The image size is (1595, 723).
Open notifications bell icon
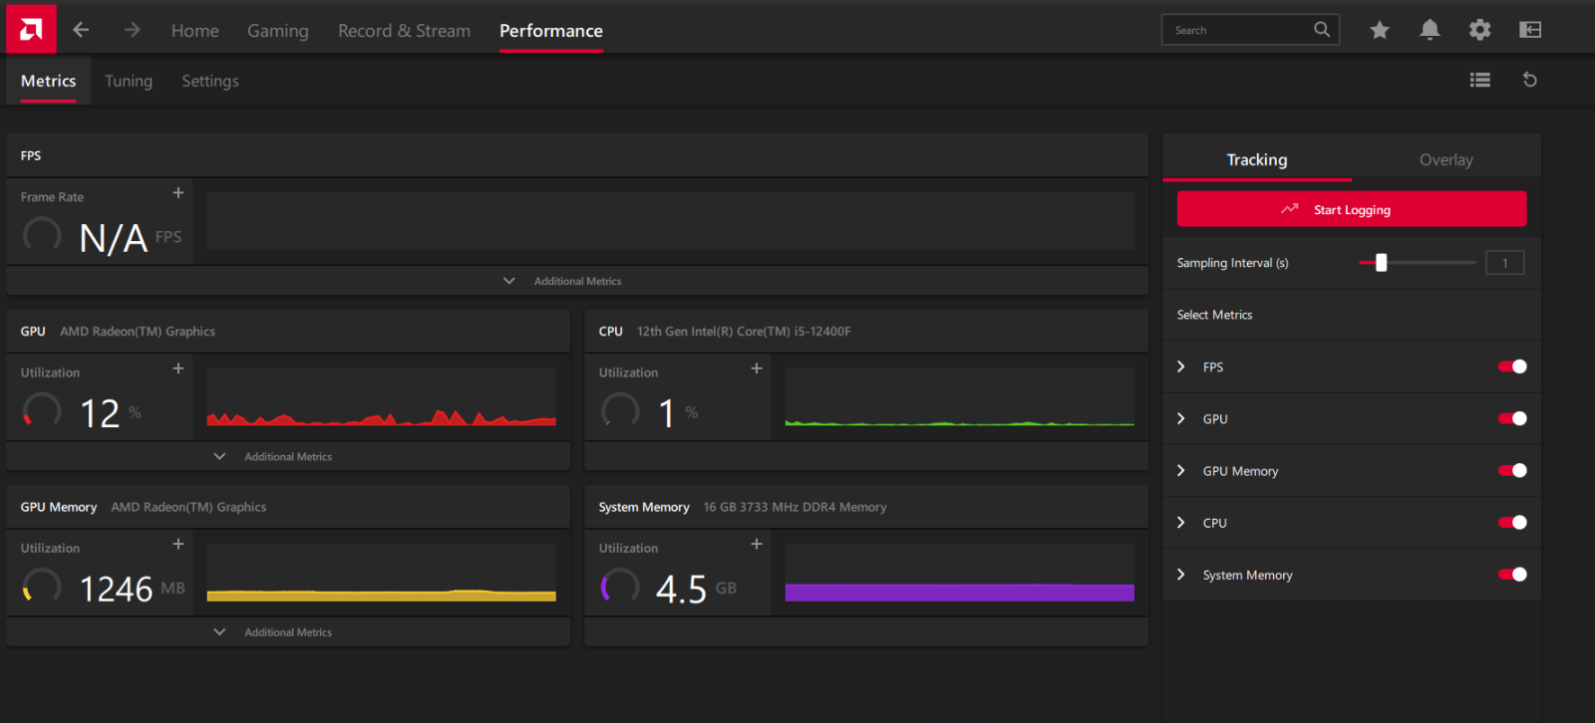pos(1430,30)
